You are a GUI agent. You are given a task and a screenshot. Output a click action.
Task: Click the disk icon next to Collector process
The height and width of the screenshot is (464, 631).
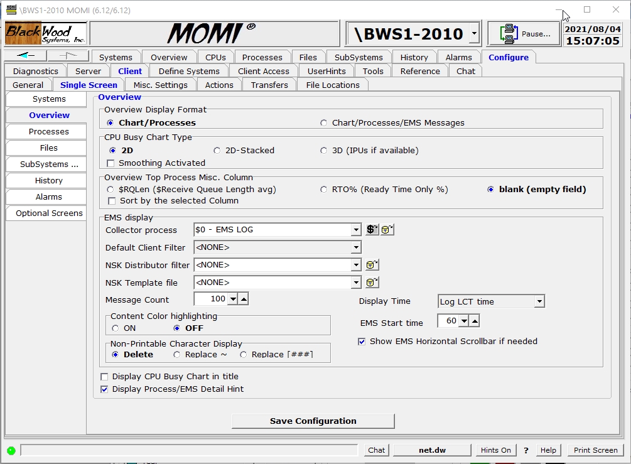click(387, 230)
